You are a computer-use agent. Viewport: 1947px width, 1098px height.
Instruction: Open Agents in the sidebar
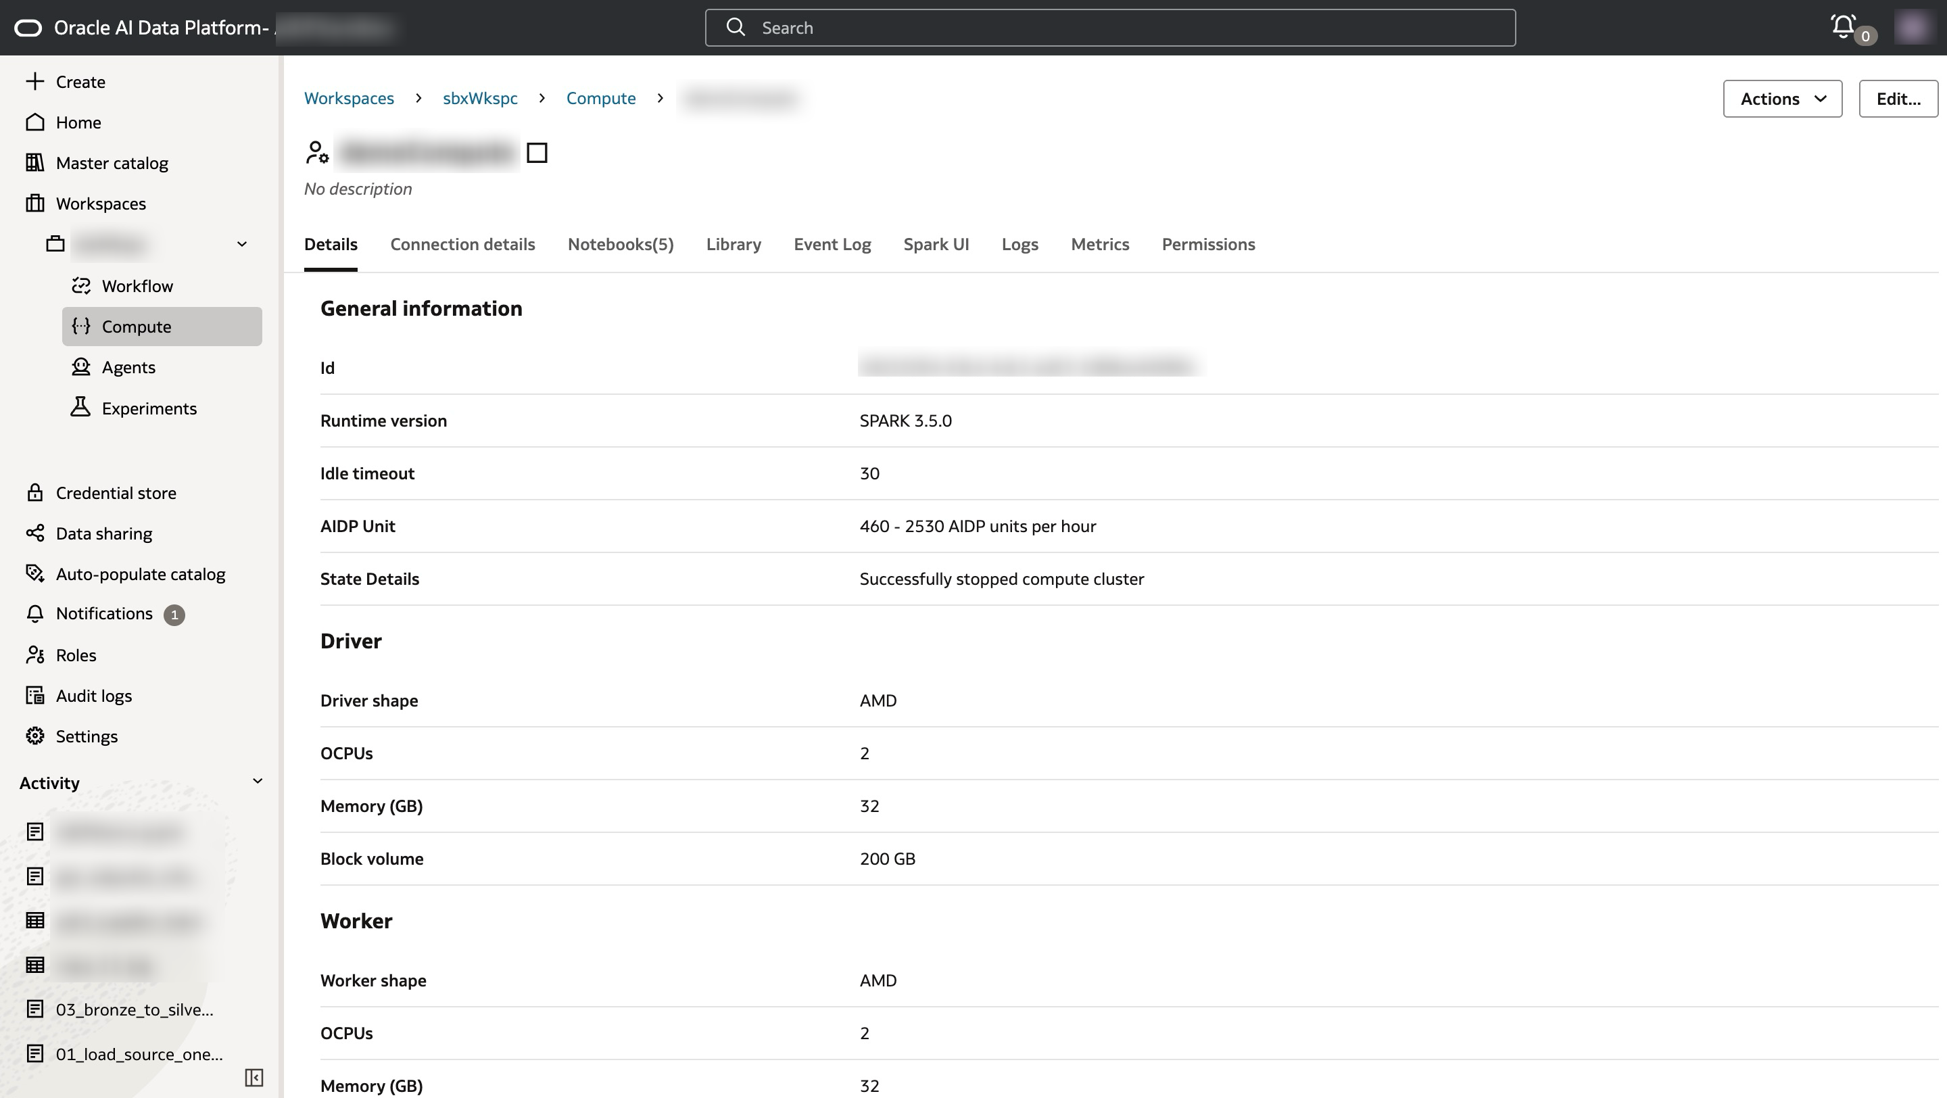(x=114, y=367)
